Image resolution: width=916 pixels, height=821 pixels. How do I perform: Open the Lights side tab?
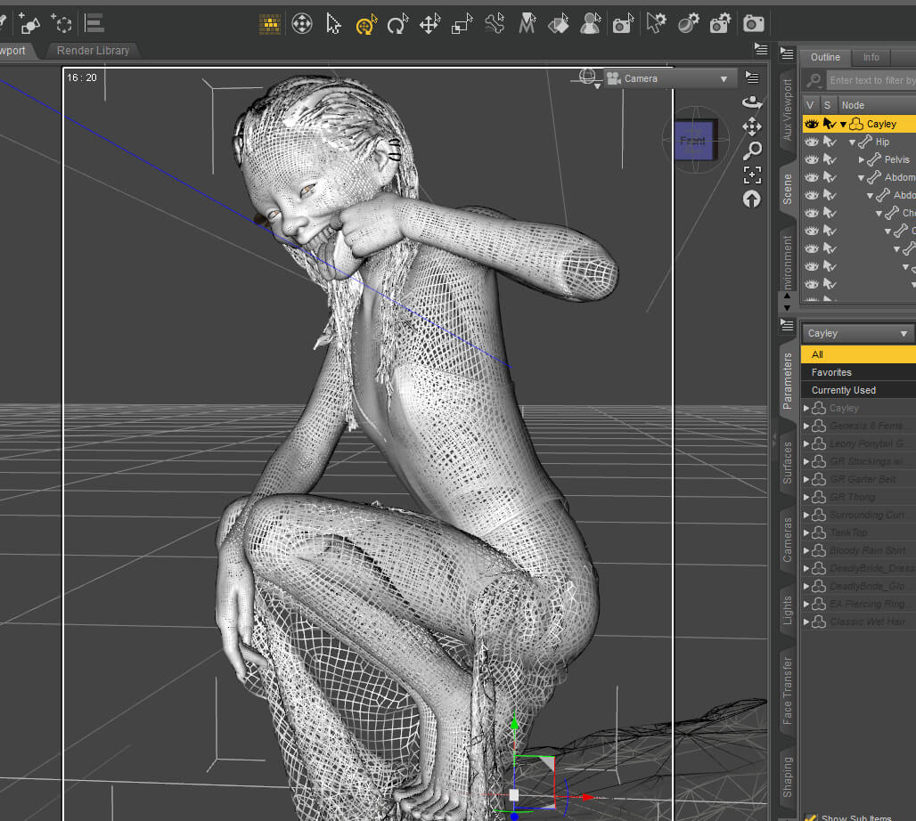point(787,610)
